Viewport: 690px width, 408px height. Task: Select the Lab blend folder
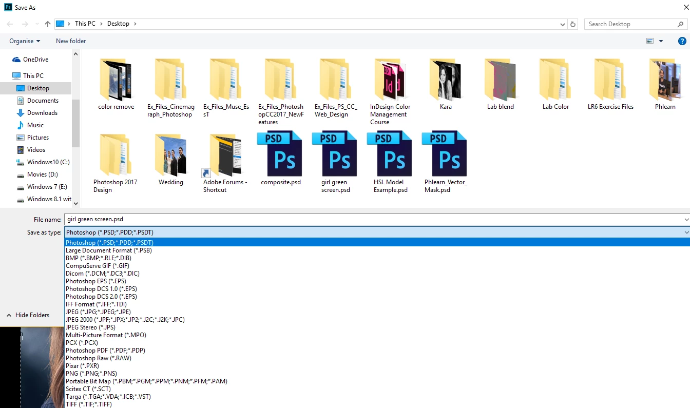click(501, 84)
